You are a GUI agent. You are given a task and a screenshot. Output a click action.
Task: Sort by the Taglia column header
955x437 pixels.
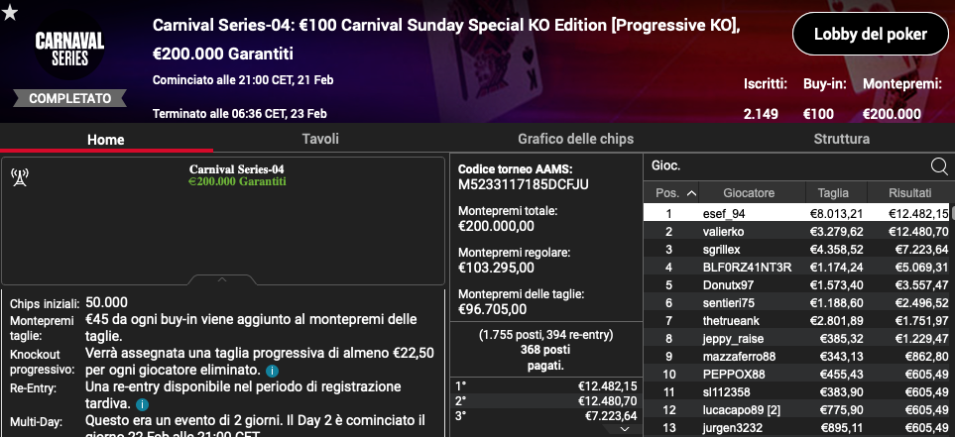click(833, 193)
